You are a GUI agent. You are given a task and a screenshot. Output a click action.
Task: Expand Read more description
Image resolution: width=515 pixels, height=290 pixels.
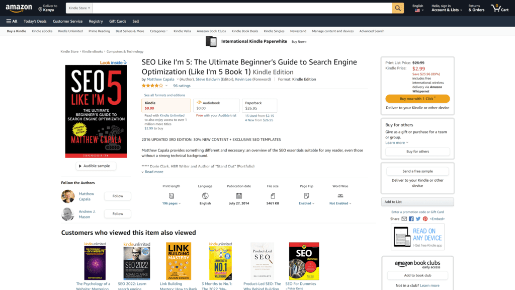point(152,172)
